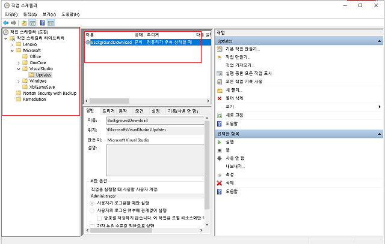Click the 모든 작업 기록 사용 icon
The width and height of the screenshot is (385, 244).
coord(220,82)
